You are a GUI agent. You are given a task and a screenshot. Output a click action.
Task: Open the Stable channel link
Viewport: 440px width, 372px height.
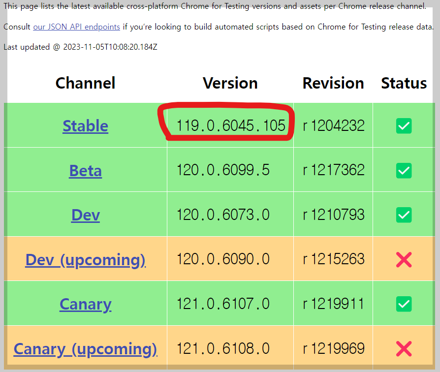[85, 125]
